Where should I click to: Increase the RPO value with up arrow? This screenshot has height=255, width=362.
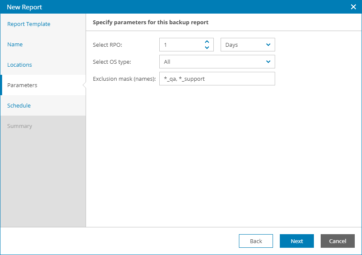pyautogui.click(x=207, y=42)
